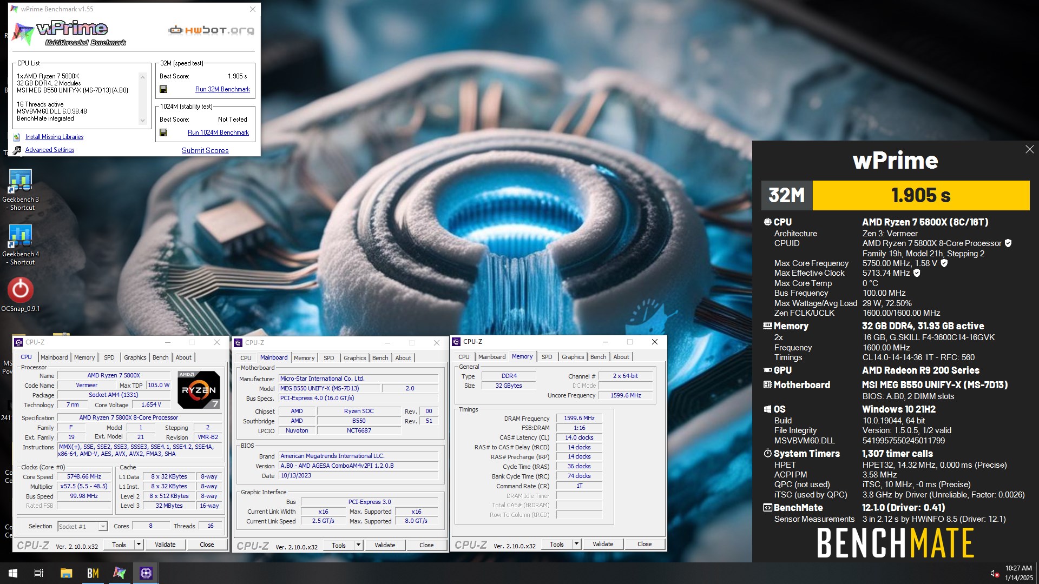Image resolution: width=1039 pixels, height=584 pixels.
Task: Switch to Mainboard tab in the CPU-Z CPU window
Action: click(54, 357)
